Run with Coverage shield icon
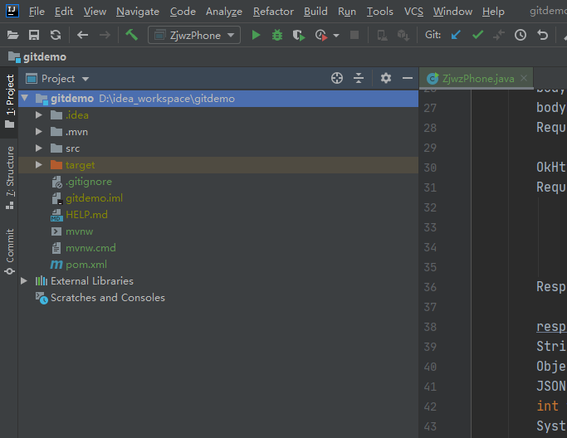The image size is (567, 438). tap(299, 35)
